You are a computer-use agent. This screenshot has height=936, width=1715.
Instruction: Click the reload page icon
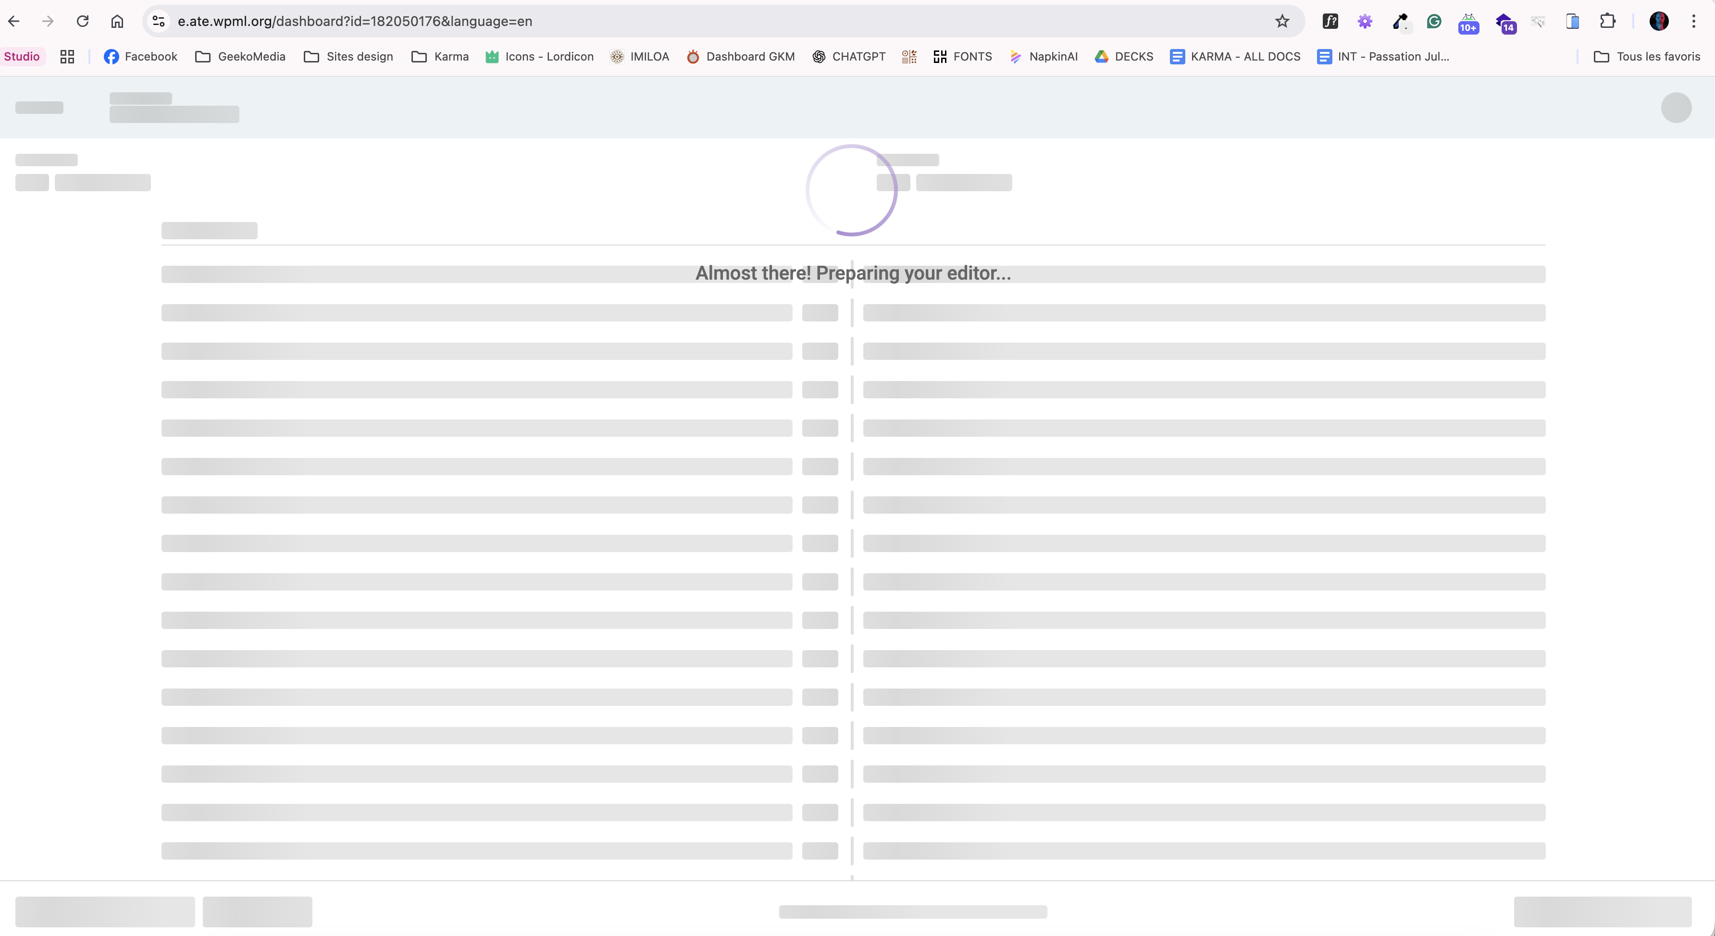pos(83,21)
